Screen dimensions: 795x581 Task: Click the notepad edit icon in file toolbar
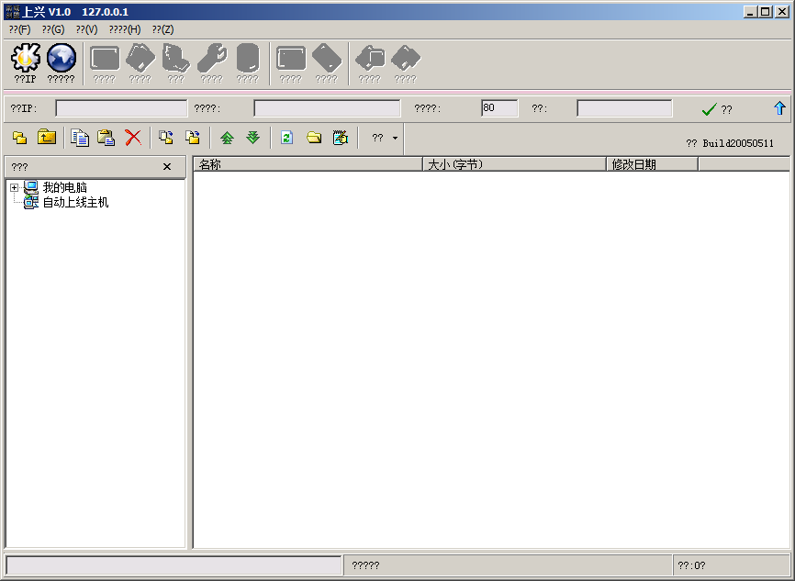tap(341, 138)
